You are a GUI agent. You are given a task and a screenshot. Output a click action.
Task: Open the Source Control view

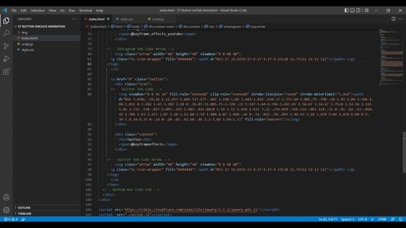tap(6, 46)
